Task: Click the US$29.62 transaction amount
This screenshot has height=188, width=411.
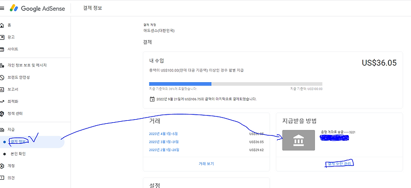Action: click(256, 150)
